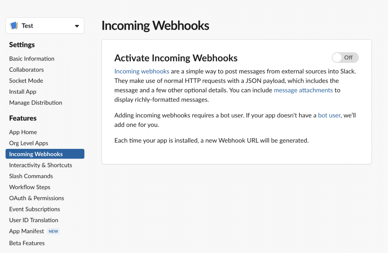Select Org Level Apps item
388x253 pixels.
pyautogui.click(x=28, y=143)
